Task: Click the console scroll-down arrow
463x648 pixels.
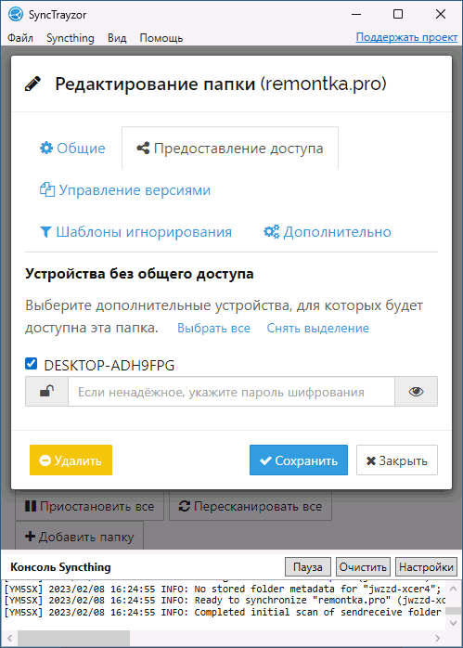Action: tap(453, 623)
